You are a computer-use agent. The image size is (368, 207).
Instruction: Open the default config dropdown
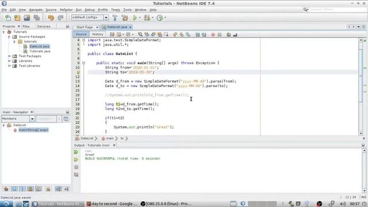pyautogui.click(x=106, y=18)
